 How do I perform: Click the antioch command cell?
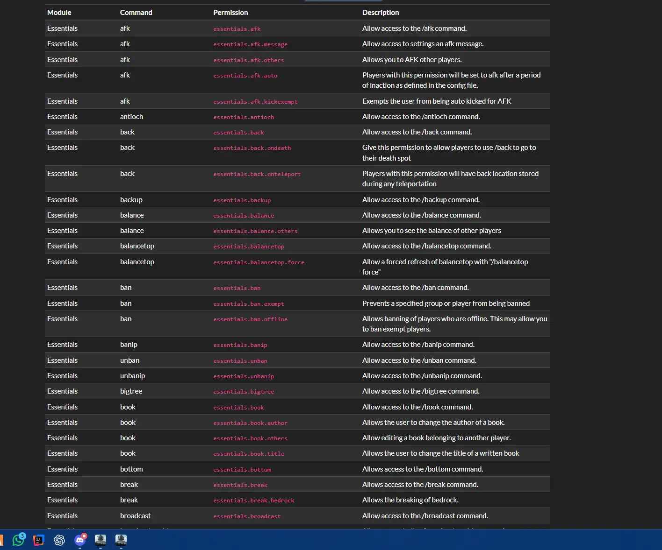[x=131, y=117]
